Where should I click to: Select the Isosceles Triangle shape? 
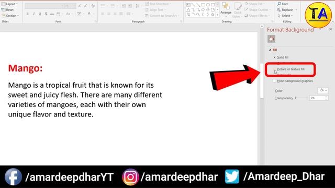click(188, 10)
